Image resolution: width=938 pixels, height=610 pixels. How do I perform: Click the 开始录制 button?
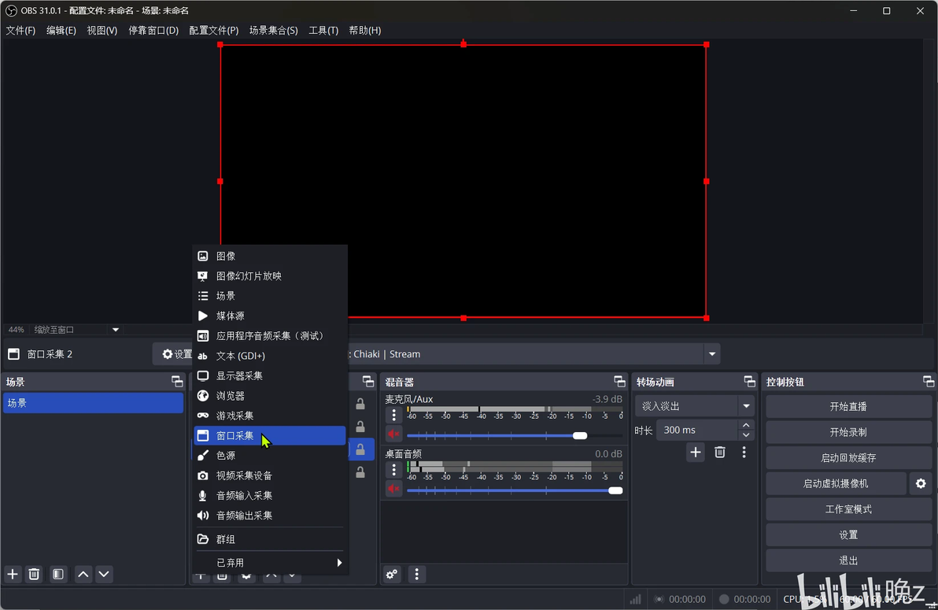[848, 431]
